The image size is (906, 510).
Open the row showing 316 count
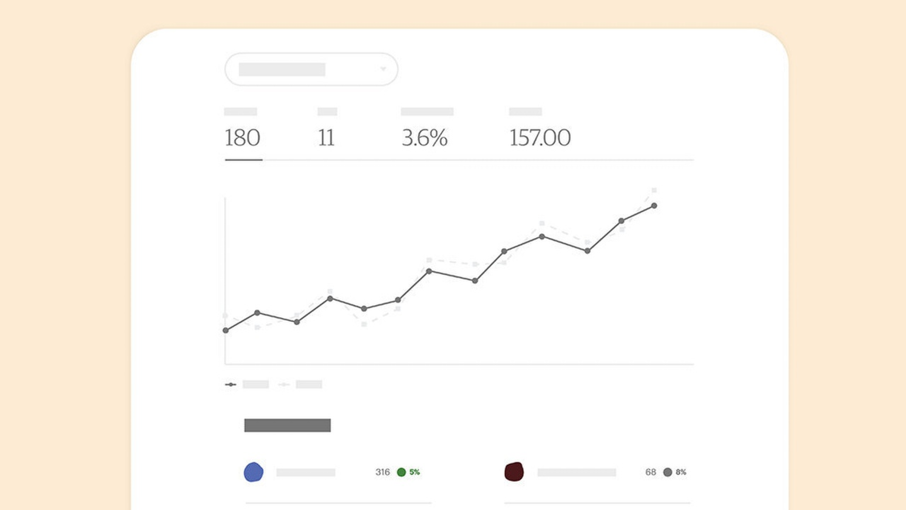click(x=338, y=472)
